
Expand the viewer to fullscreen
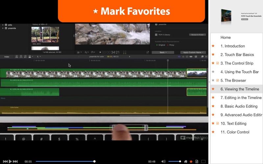click(x=148, y=52)
